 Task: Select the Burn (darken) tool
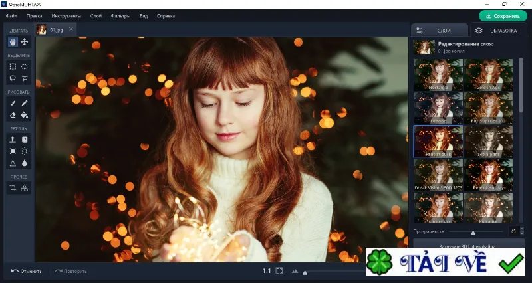coord(25,151)
